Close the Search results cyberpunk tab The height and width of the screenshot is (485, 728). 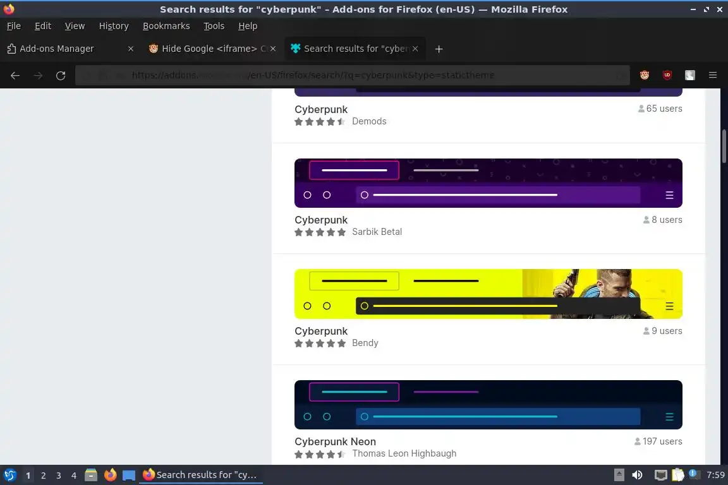point(415,49)
